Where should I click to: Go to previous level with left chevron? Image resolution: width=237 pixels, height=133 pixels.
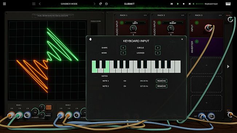pos(40,4)
